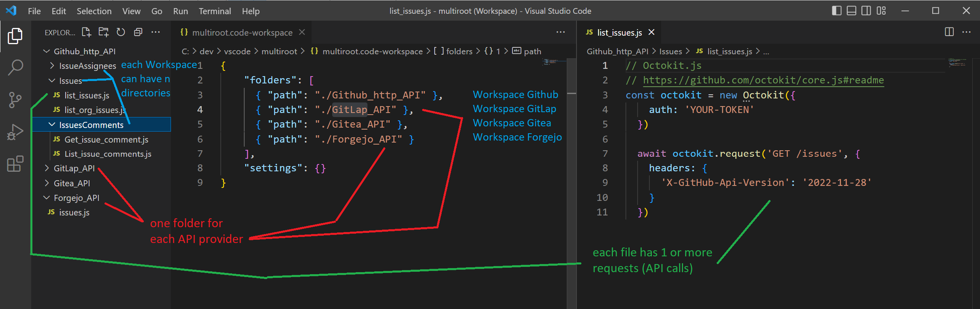Collapse all folders in Explorer
This screenshot has height=309, width=980.
[x=138, y=32]
